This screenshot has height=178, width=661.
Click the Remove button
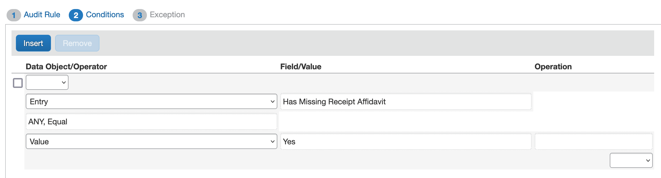pyautogui.click(x=77, y=43)
